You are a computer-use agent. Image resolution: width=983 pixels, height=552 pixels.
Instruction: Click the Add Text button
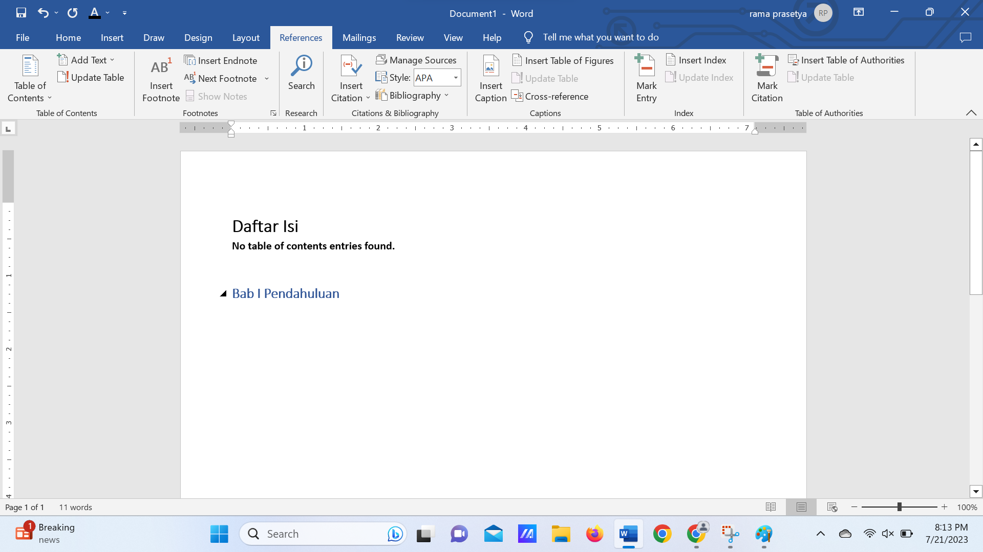86,60
